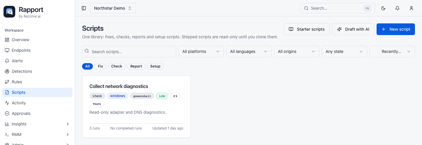Click the Search scripts input field
This screenshot has width=422, height=145.
(x=129, y=51)
